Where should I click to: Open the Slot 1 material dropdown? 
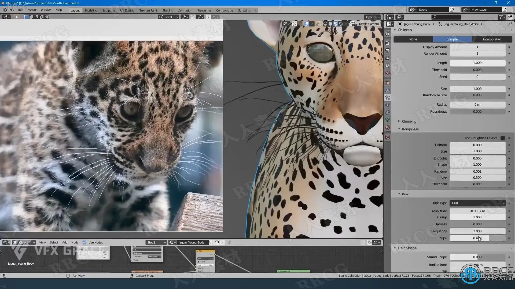[156, 242]
